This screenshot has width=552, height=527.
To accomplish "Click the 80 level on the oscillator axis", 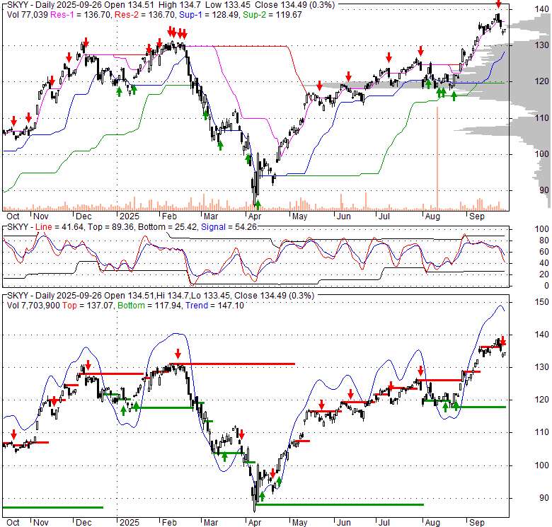I will click(544, 241).
